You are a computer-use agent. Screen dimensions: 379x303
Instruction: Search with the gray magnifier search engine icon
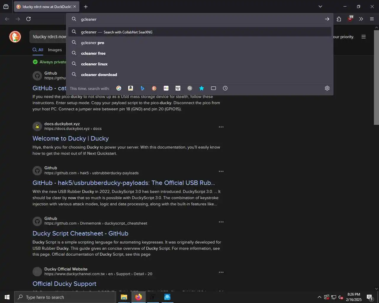pyautogui.click(x=190, y=88)
